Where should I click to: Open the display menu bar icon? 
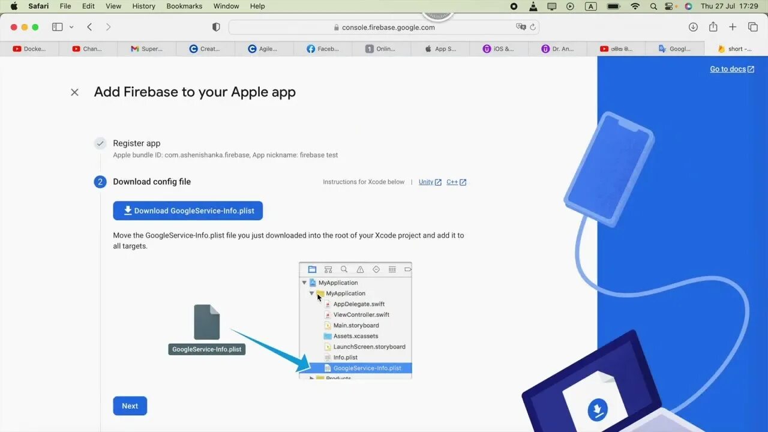551,6
